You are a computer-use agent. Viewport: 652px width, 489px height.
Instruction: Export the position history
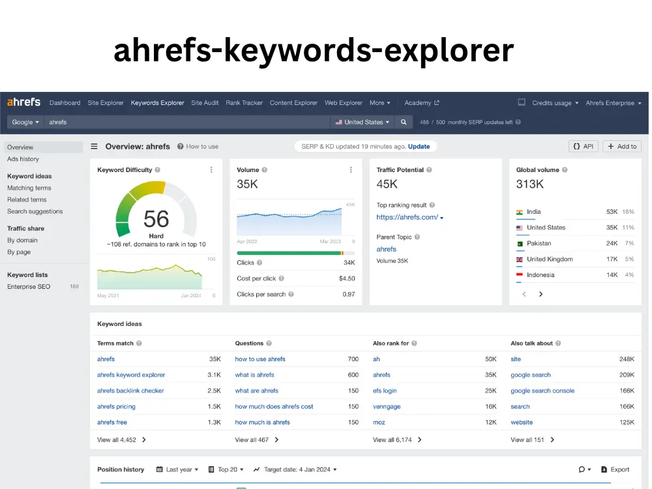tap(615, 469)
